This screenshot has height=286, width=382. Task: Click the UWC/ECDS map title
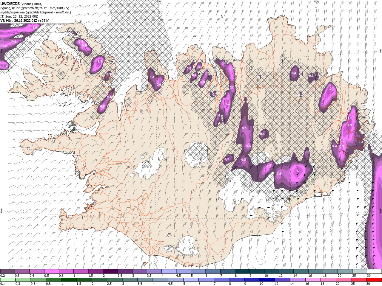point(10,4)
